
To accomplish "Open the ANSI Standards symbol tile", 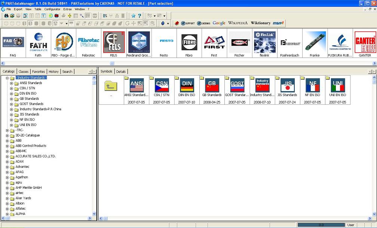I will (137, 90).
